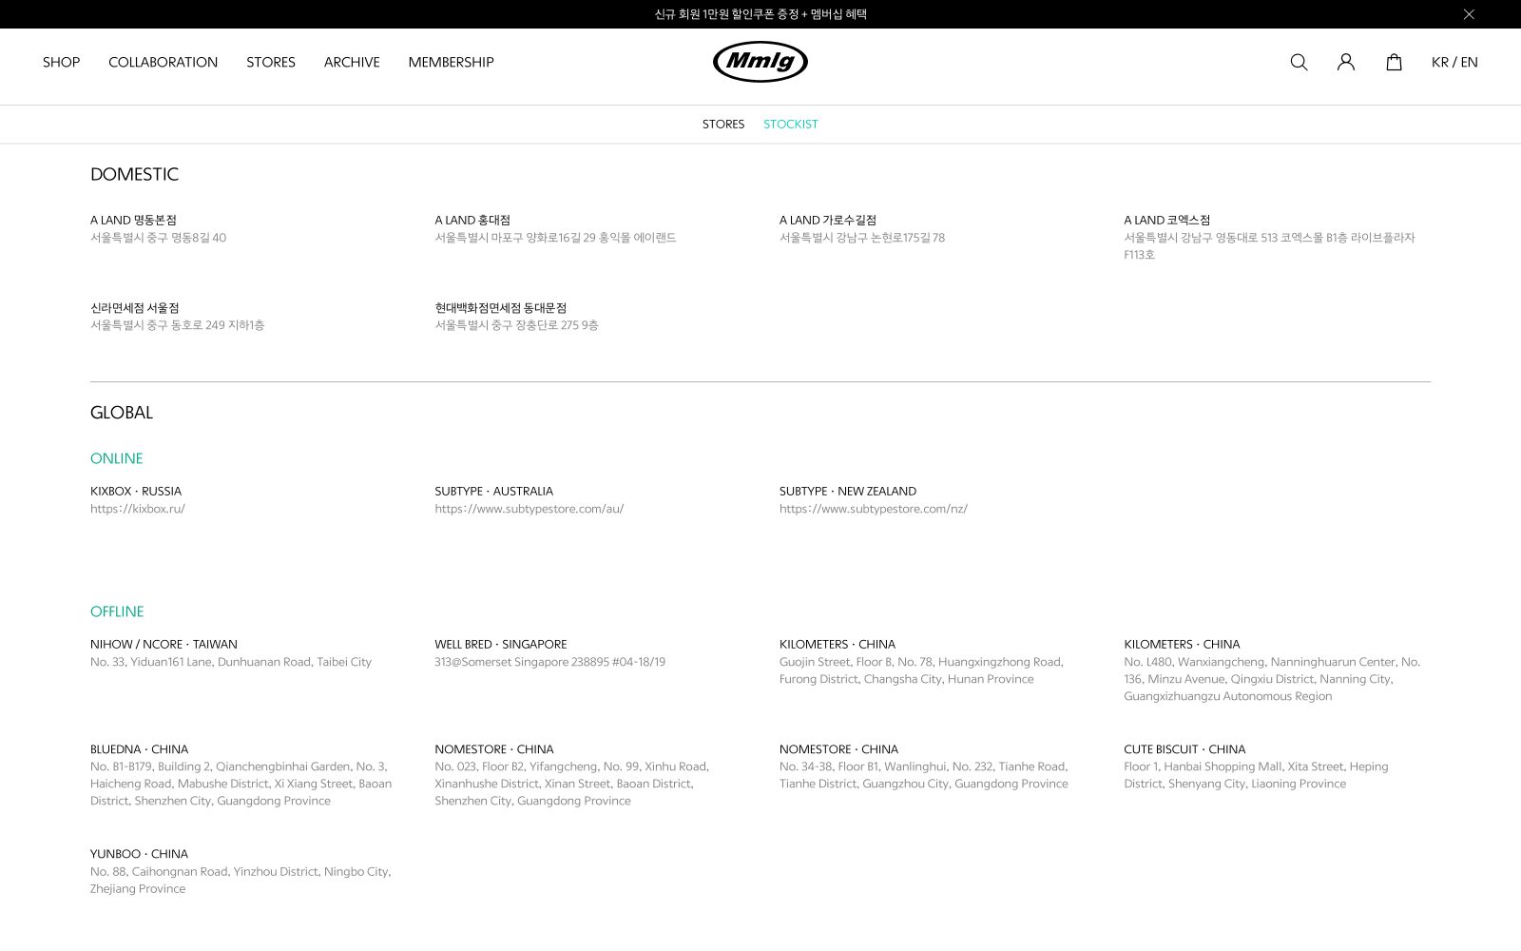Open the user account icon
Screen dimensions: 1521x951
click(x=1346, y=62)
